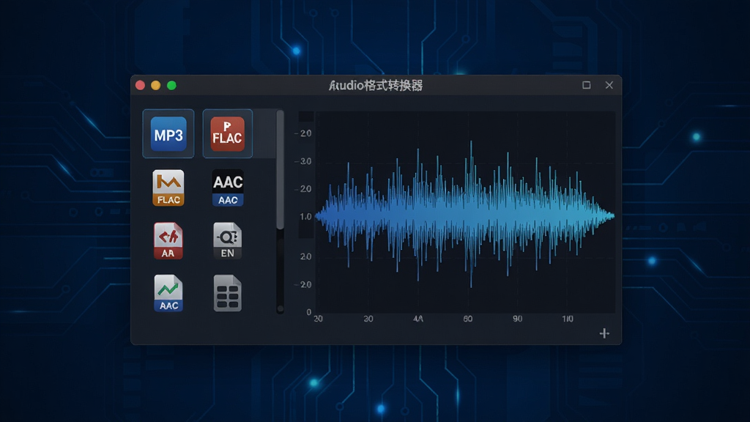Pick the orange FLAC file icon

click(x=168, y=188)
